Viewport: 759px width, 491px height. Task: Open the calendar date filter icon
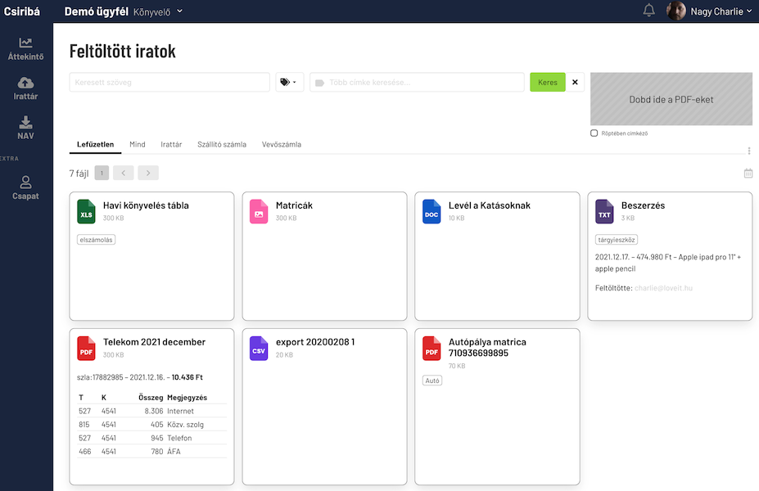[x=748, y=173]
